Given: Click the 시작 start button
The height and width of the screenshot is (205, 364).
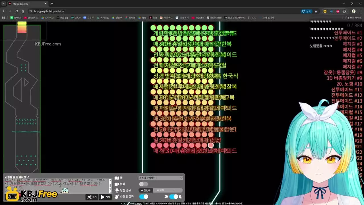Looking at the screenshot, I should tap(105, 197).
